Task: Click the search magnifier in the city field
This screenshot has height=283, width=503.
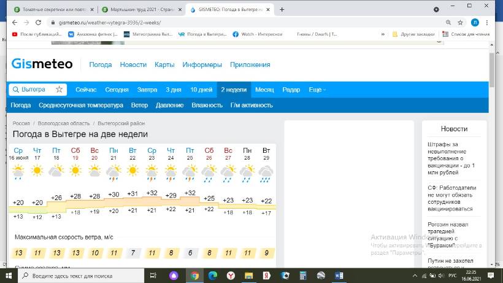Action: [x=15, y=90]
